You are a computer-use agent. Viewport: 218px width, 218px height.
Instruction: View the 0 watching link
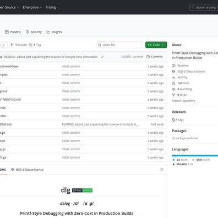point(184,89)
